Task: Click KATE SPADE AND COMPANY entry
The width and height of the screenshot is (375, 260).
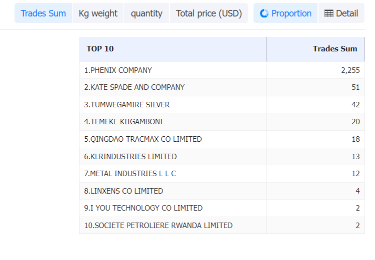Action: (x=134, y=87)
